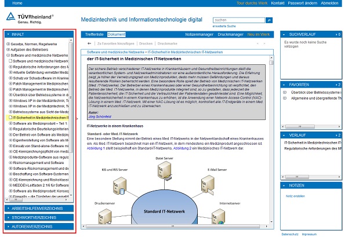This screenshot has height=237, width=348.
Task: Open the Datenschutz footer link
Action: [x=290, y=234]
